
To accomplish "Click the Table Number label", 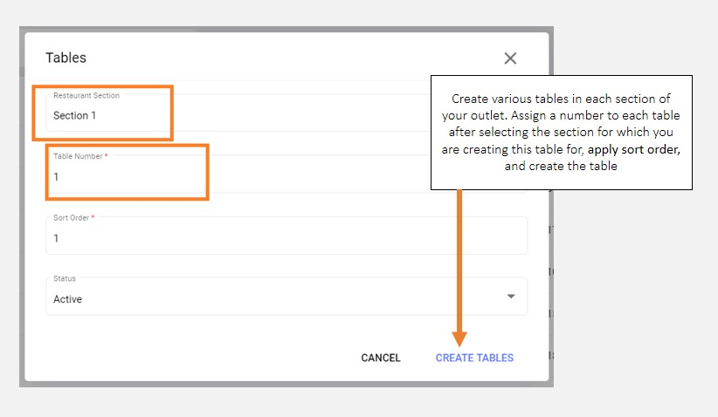I will pos(79,156).
